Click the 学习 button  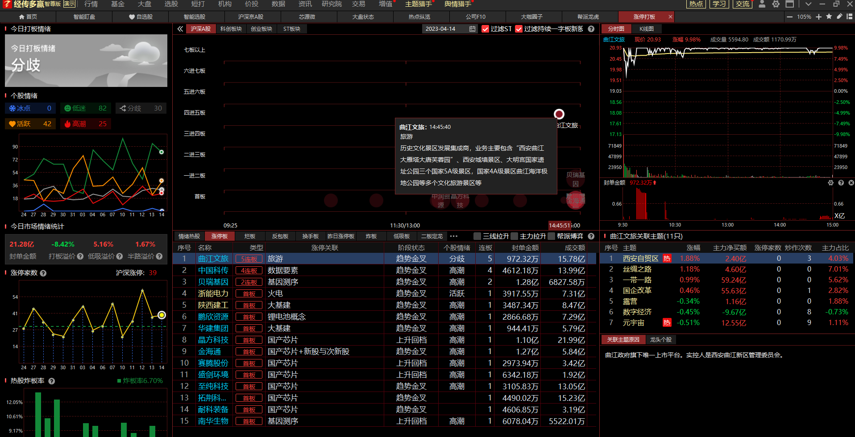click(719, 4)
